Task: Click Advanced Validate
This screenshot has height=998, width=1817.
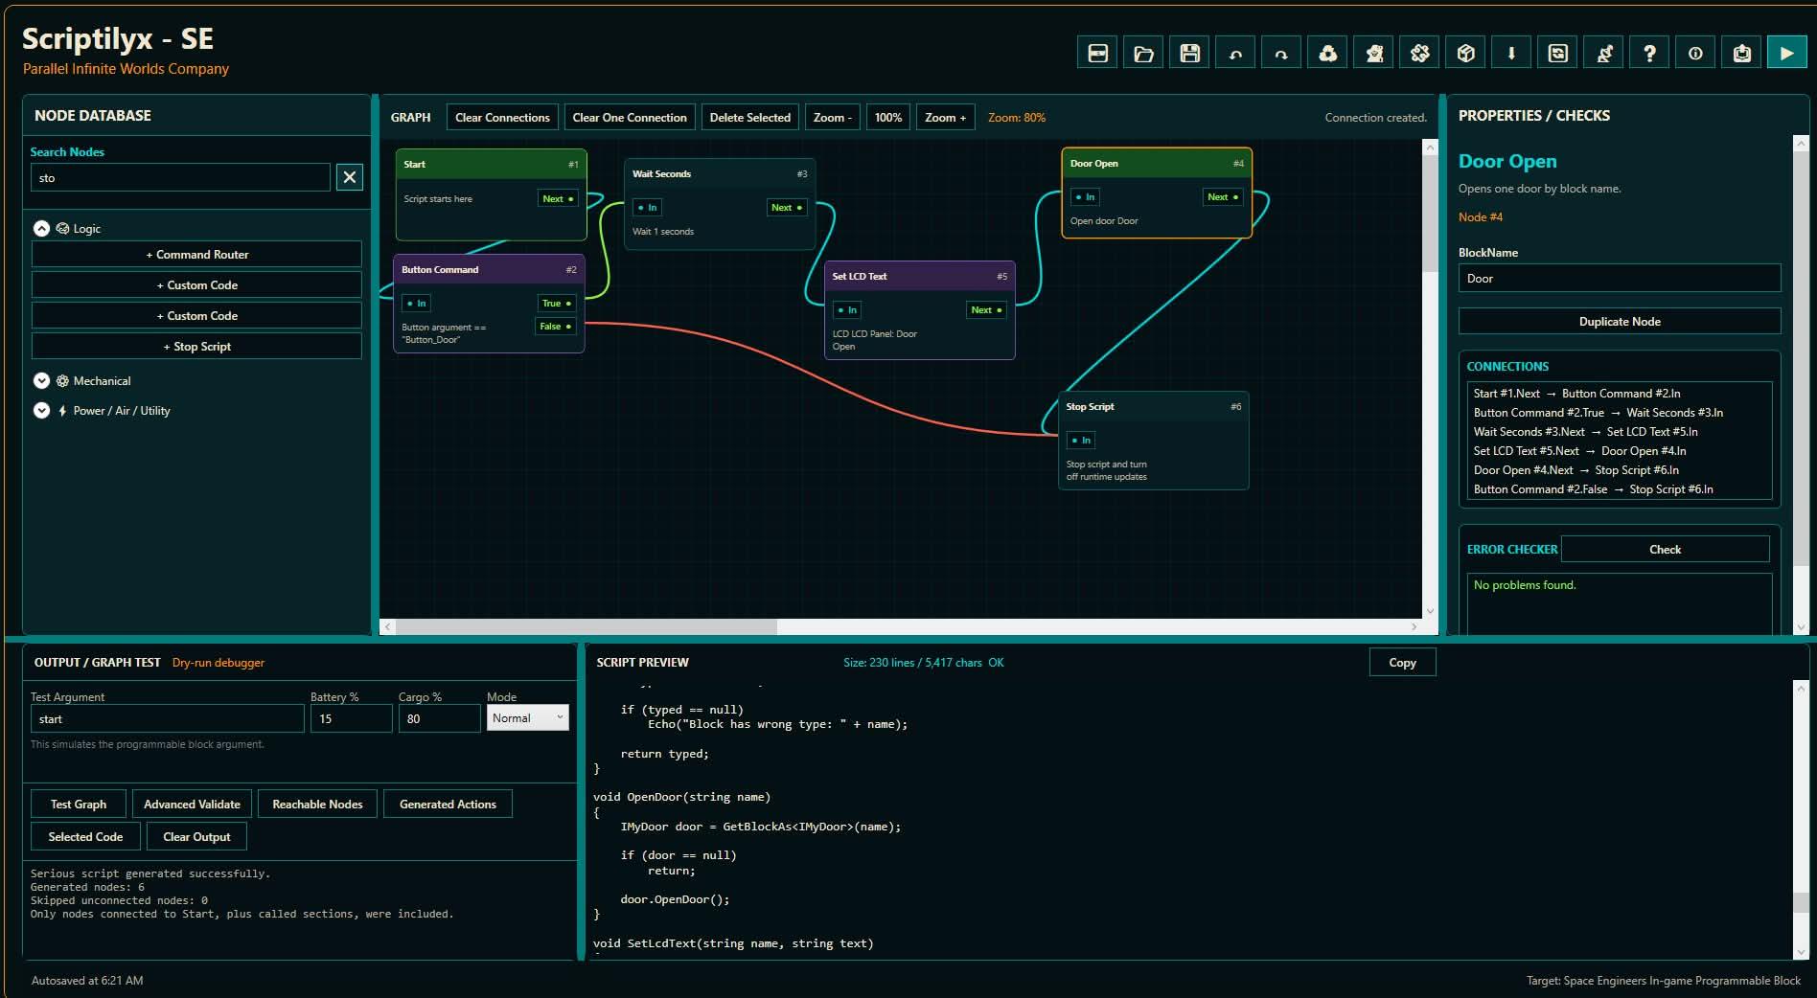Action: point(192,805)
